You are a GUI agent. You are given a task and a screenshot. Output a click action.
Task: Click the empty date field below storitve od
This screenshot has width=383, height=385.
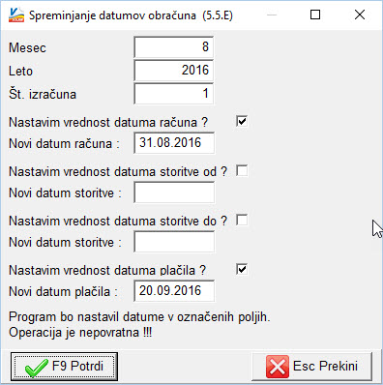[174, 192]
